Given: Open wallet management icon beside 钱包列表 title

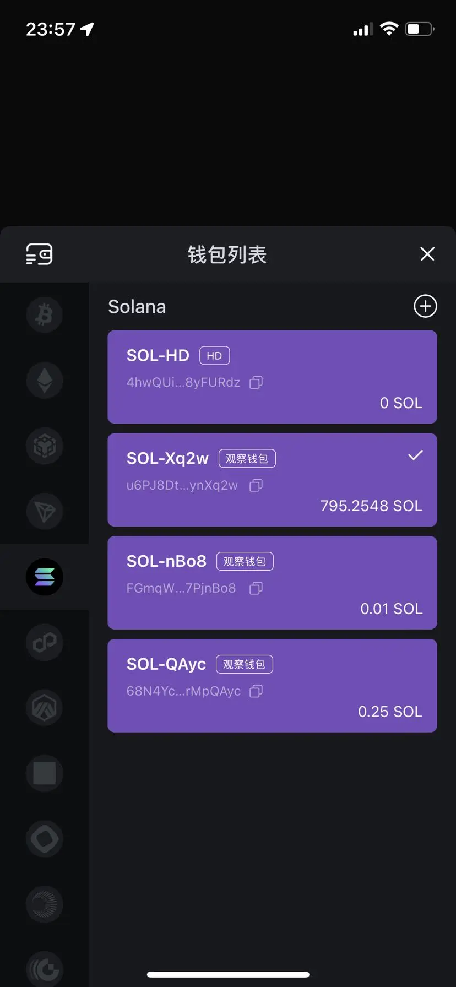Looking at the screenshot, I should pyautogui.click(x=40, y=254).
